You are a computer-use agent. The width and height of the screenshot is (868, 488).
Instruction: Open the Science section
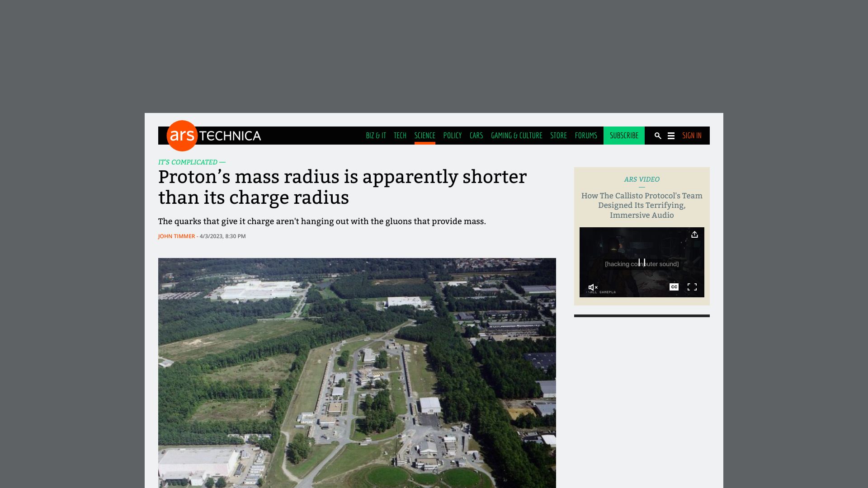pos(425,136)
